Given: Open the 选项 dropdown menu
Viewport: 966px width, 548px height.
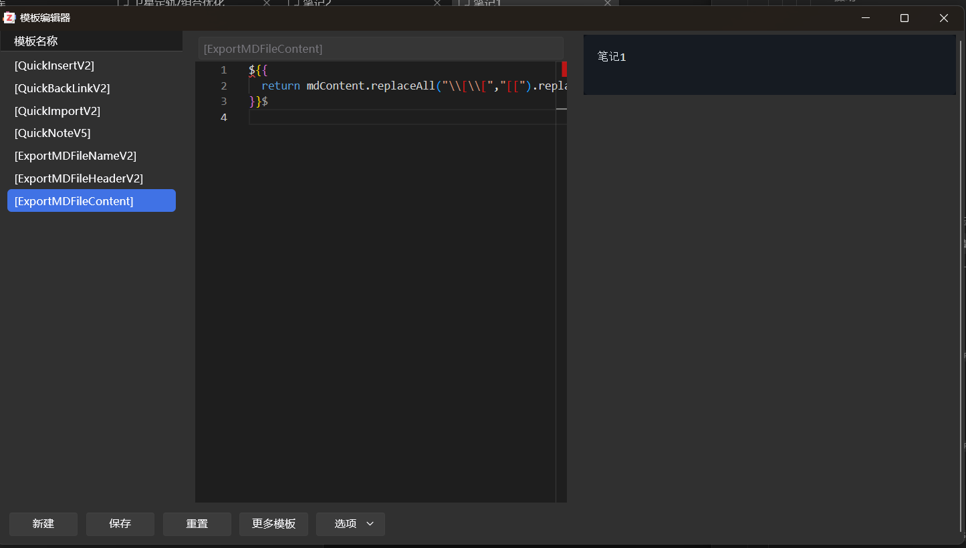Looking at the screenshot, I should point(350,524).
